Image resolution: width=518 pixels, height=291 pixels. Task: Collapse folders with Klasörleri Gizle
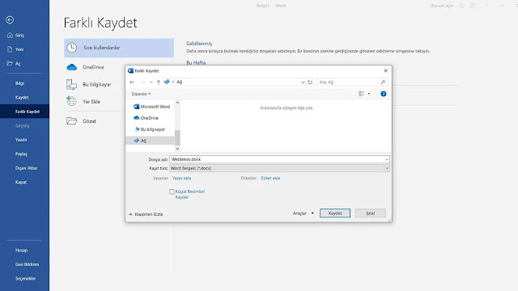146,214
